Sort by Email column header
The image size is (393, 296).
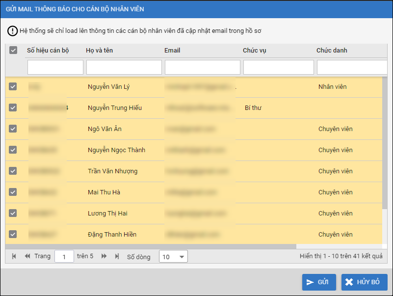172,51
